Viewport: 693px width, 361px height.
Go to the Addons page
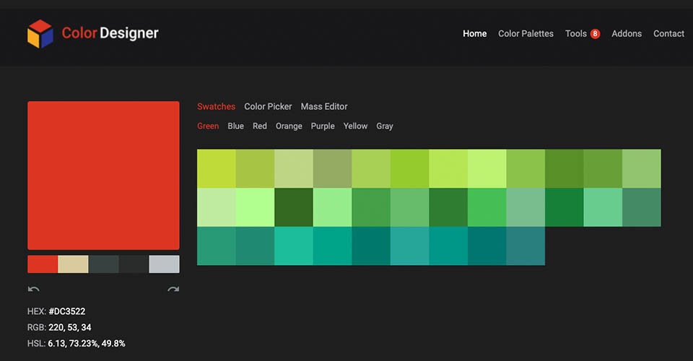(626, 34)
